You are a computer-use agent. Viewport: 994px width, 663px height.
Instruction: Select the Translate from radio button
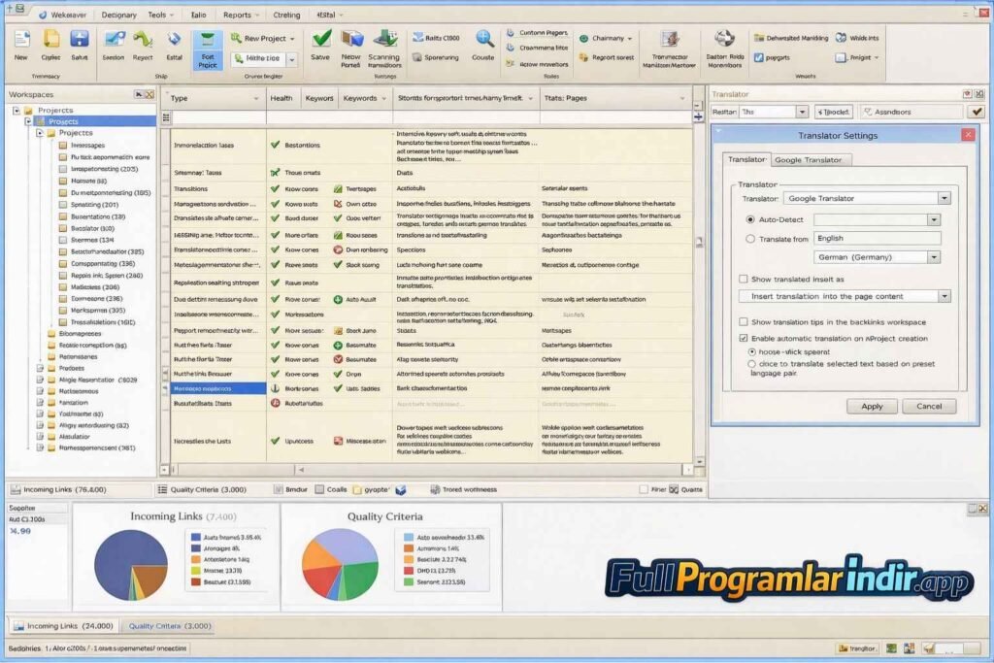(750, 239)
